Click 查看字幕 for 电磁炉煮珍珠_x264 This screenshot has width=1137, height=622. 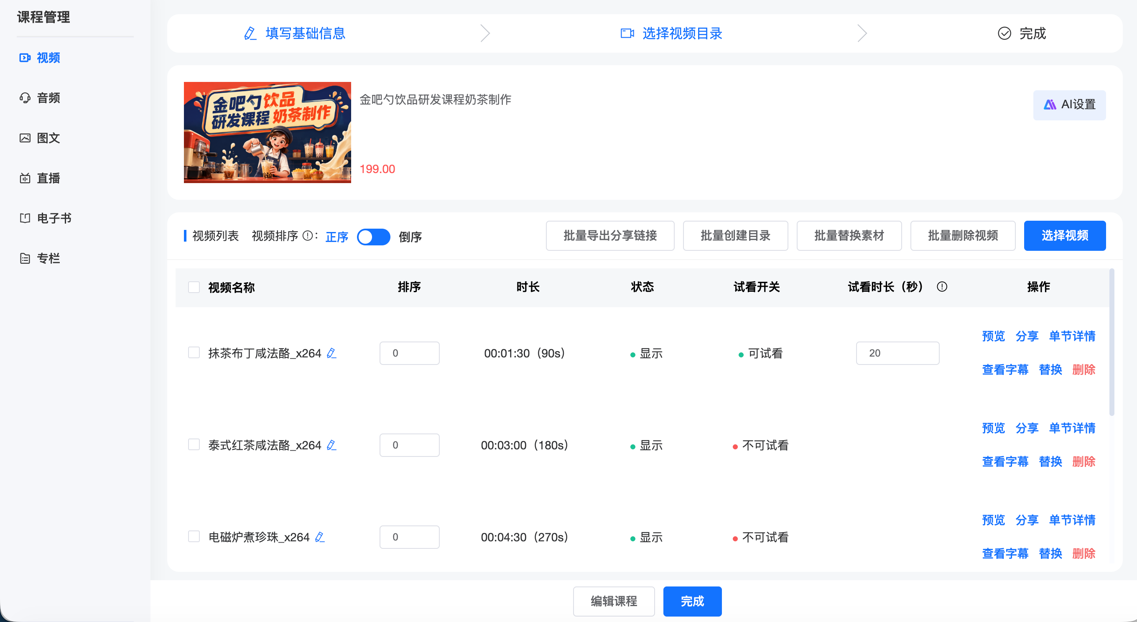click(1005, 553)
